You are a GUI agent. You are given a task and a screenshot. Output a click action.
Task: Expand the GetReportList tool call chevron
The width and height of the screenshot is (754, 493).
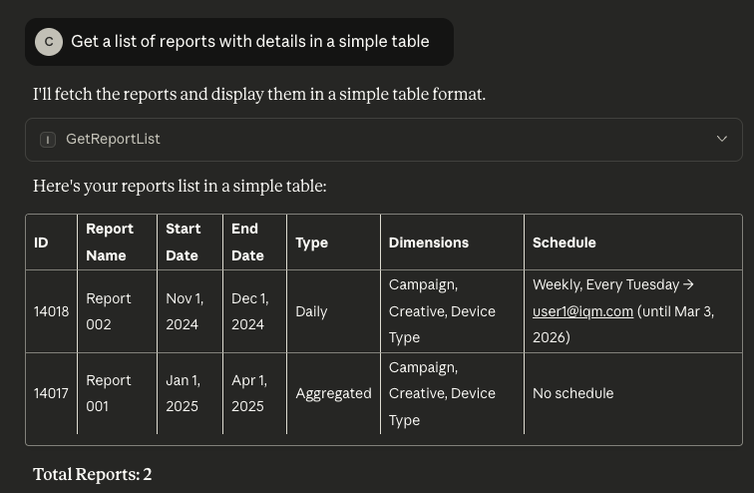click(721, 139)
